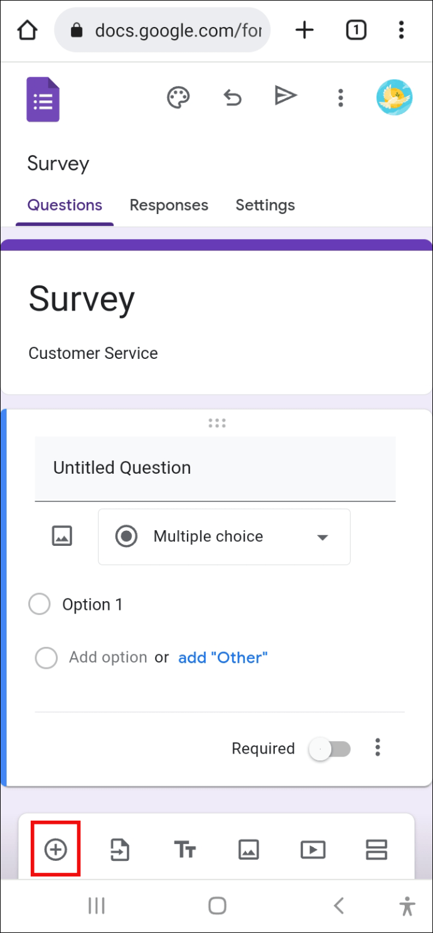This screenshot has width=433, height=933.
Task: Add a title and description block via Tt icon
Action: [x=184, y=849]
